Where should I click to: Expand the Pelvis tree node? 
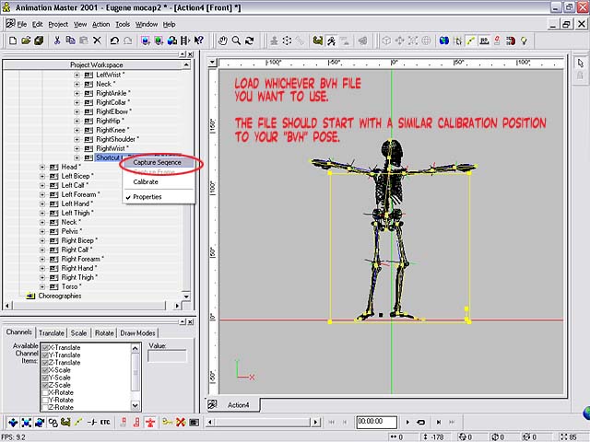coord(42,231)
